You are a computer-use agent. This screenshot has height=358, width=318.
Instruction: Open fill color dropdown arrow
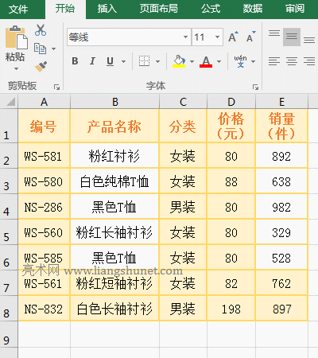192,61
